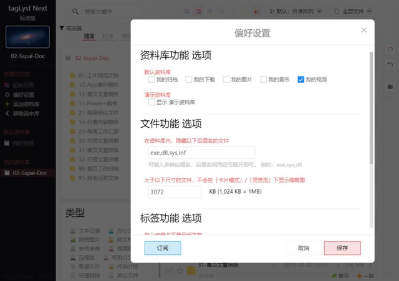Click the 数据文件 type icon
The width and height of the screenshot is (399, 281).
(x=73, y=267)
